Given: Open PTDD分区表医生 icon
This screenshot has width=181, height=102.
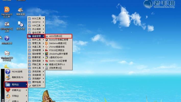Looking at the screenshot, I should click(x=46, y=50).
